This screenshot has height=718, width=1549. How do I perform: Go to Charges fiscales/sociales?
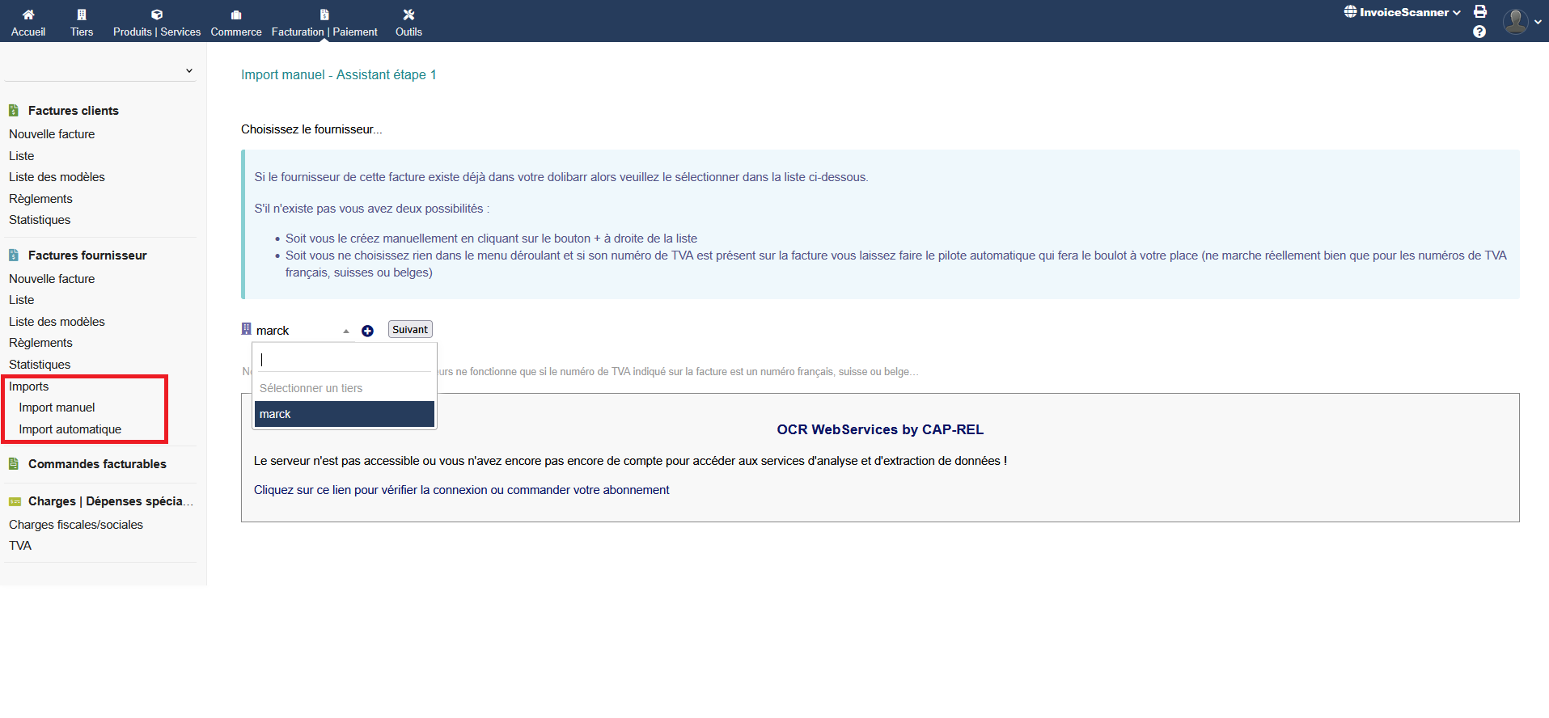(76, 525)
